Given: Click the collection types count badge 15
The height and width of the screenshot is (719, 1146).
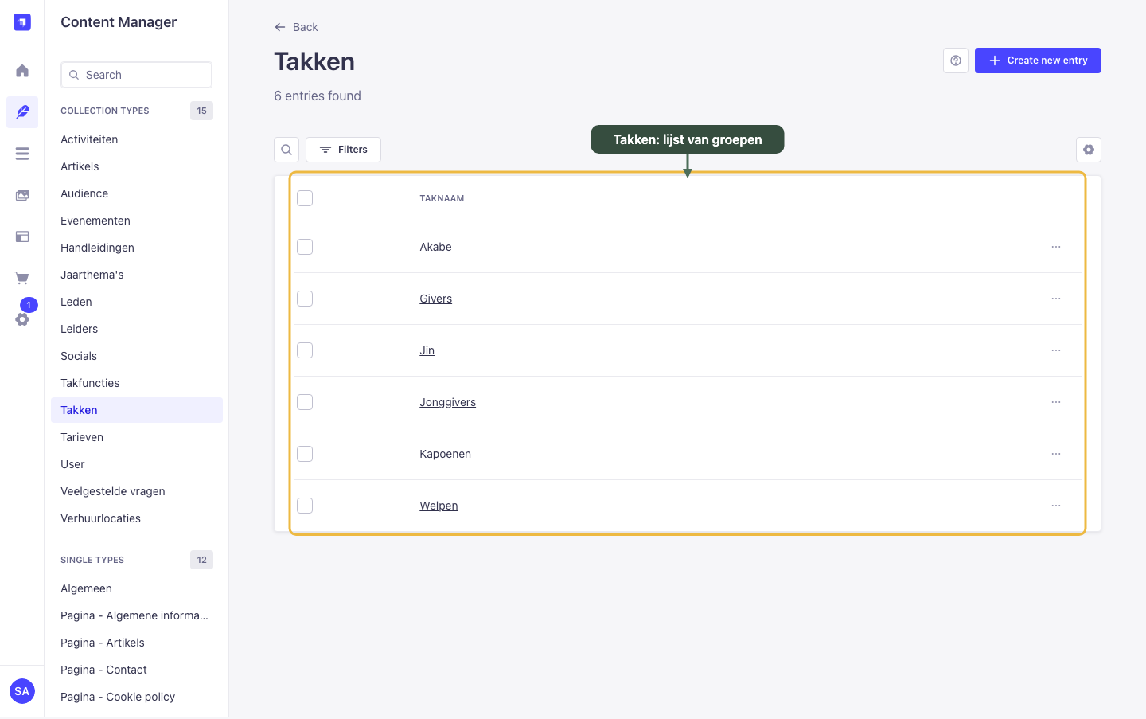Looking at the screenshot, I should point(201,111).
